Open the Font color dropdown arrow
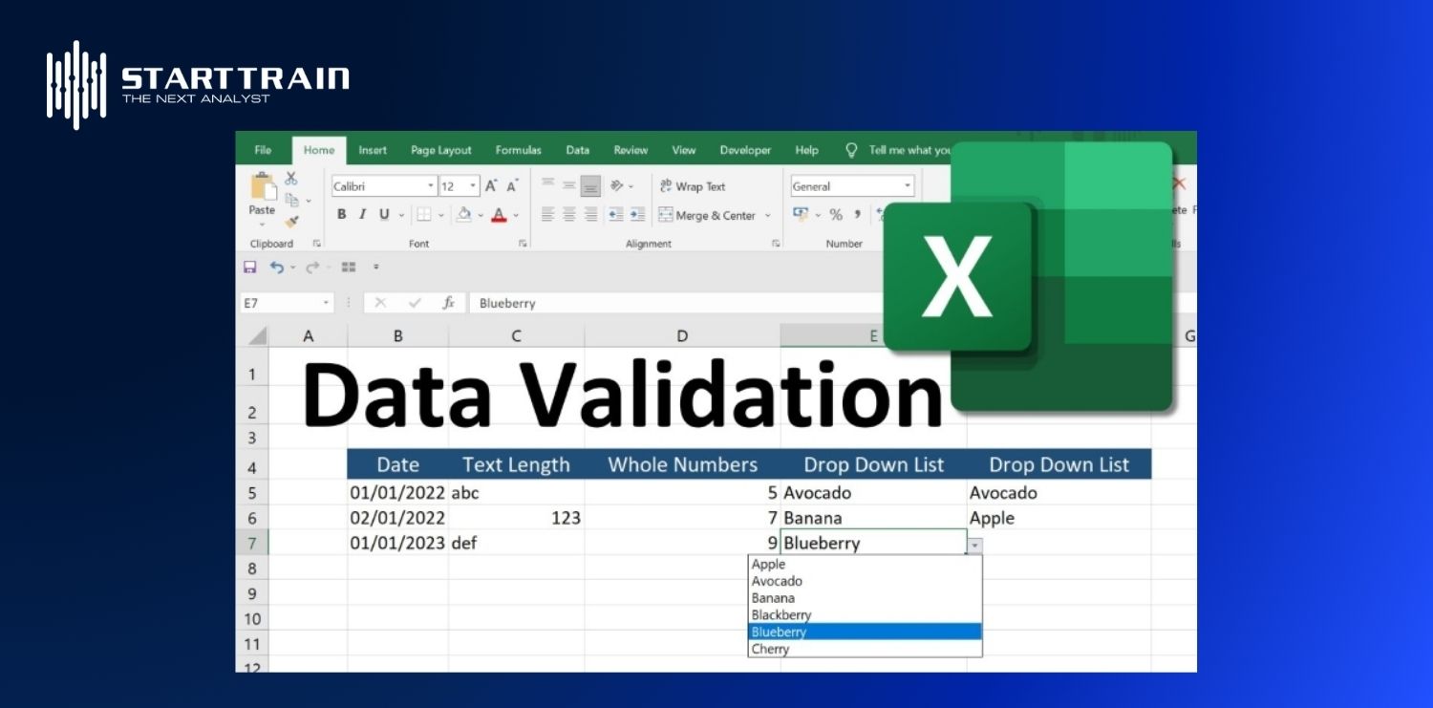The height and width of the screenshot is (708, 1433). 515,216
